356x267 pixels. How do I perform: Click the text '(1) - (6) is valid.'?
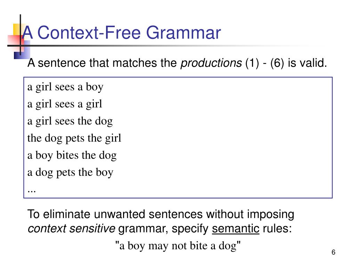(286, 63)
